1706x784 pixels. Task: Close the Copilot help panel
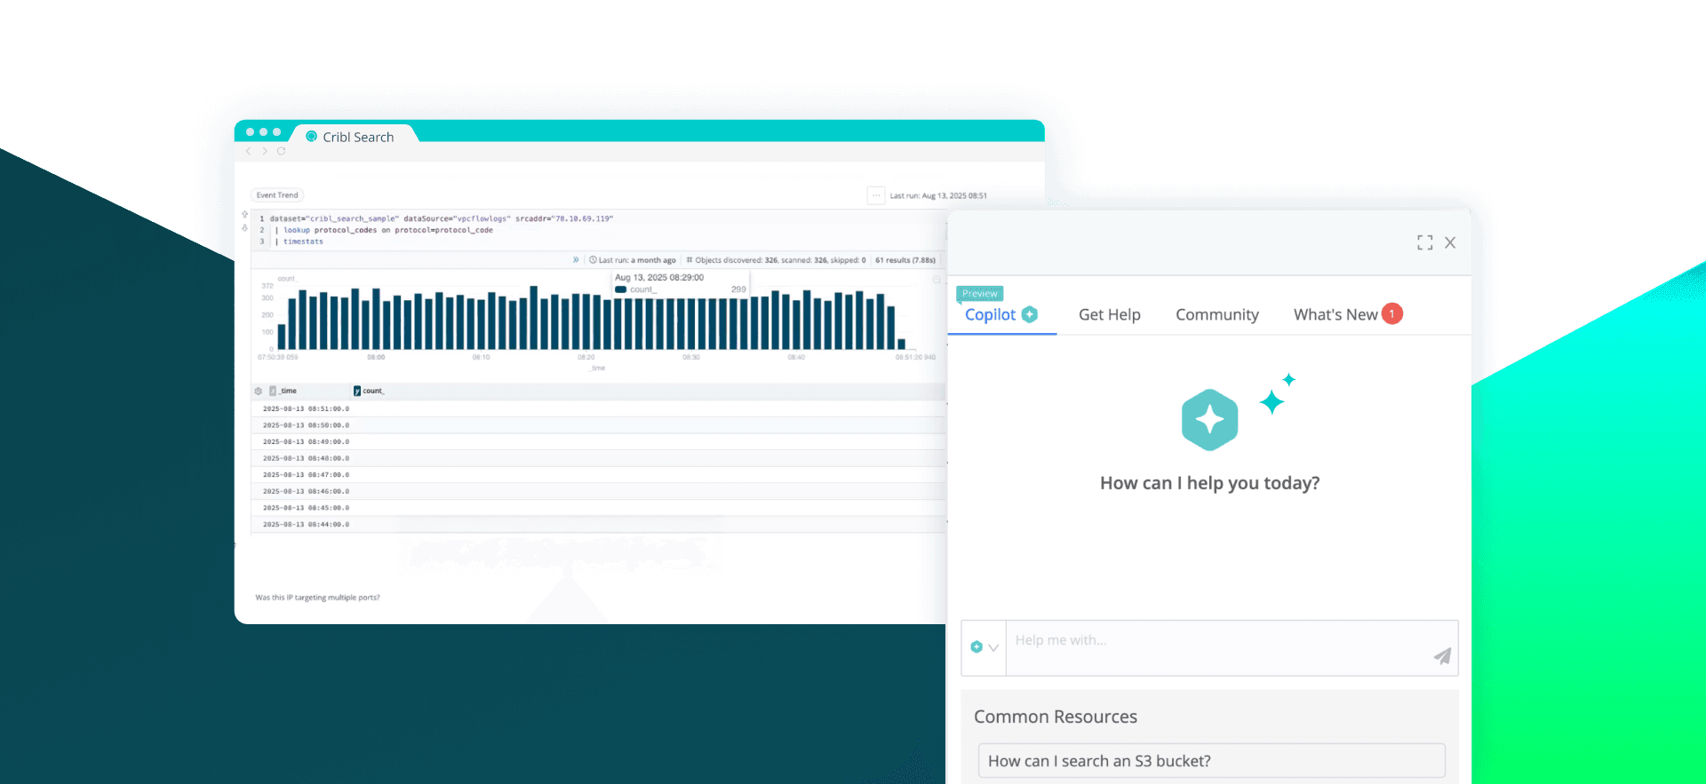coord(1450,242)
